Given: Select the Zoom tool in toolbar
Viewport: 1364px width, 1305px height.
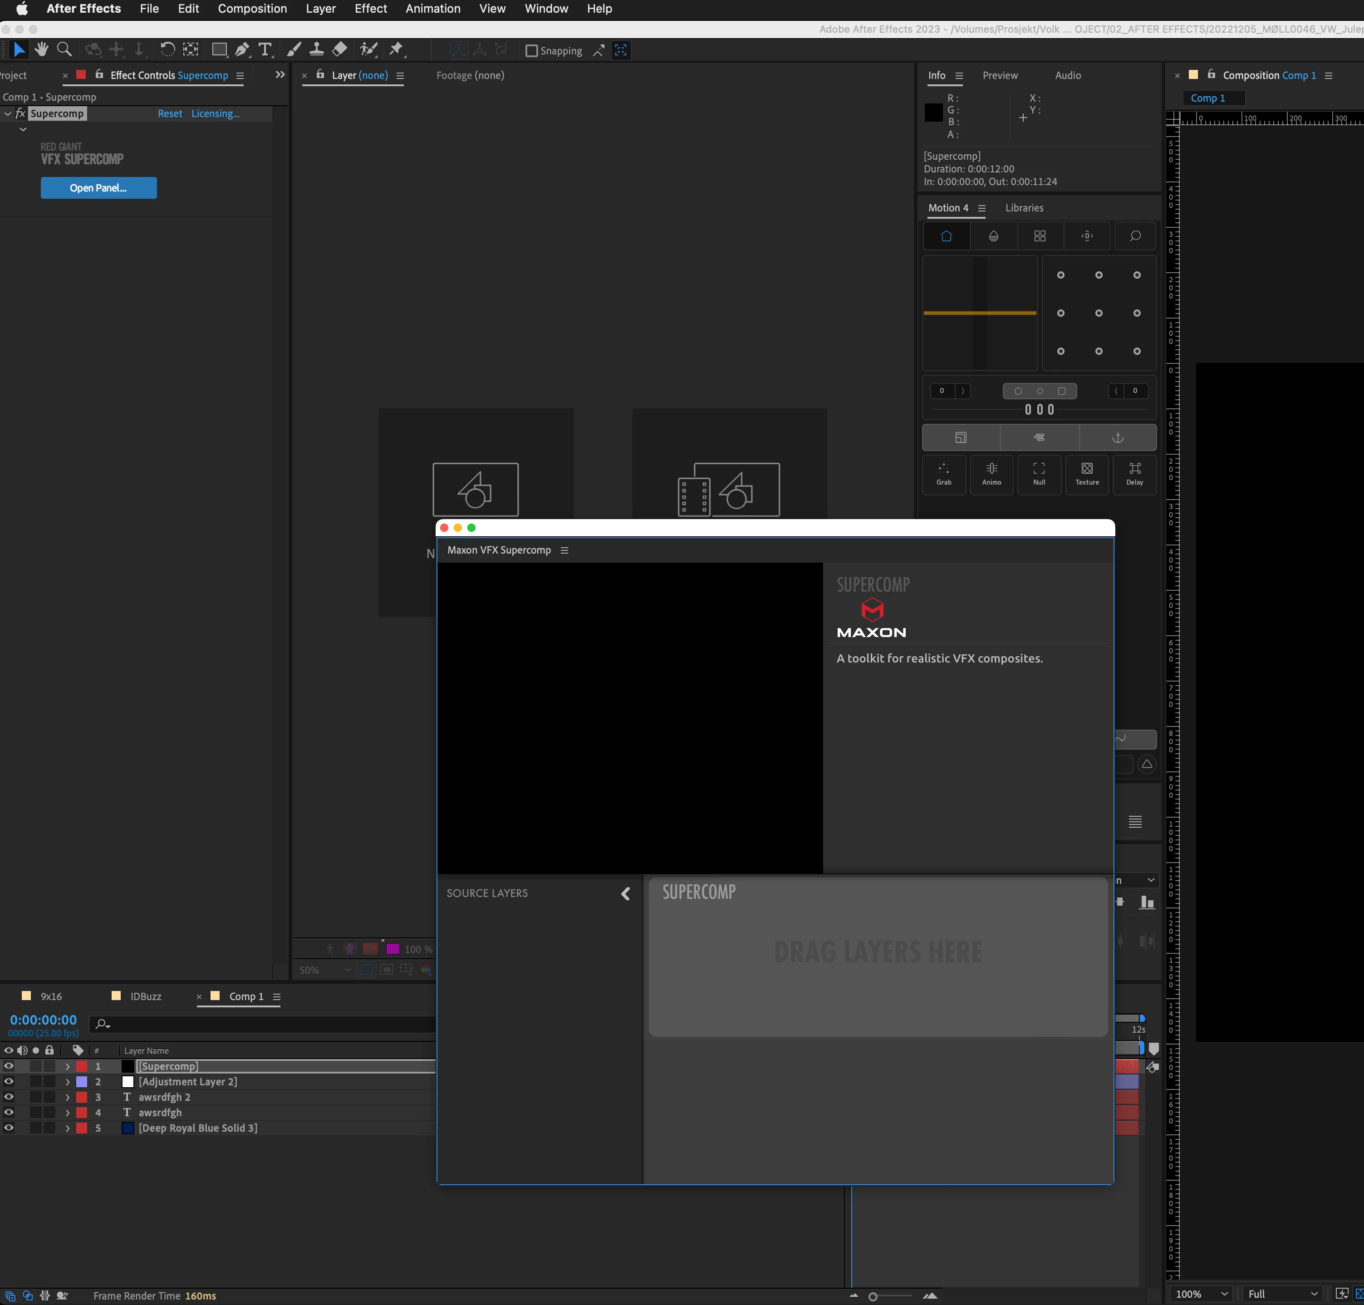Looking at the screenshot, I should (x=64, y=49).
